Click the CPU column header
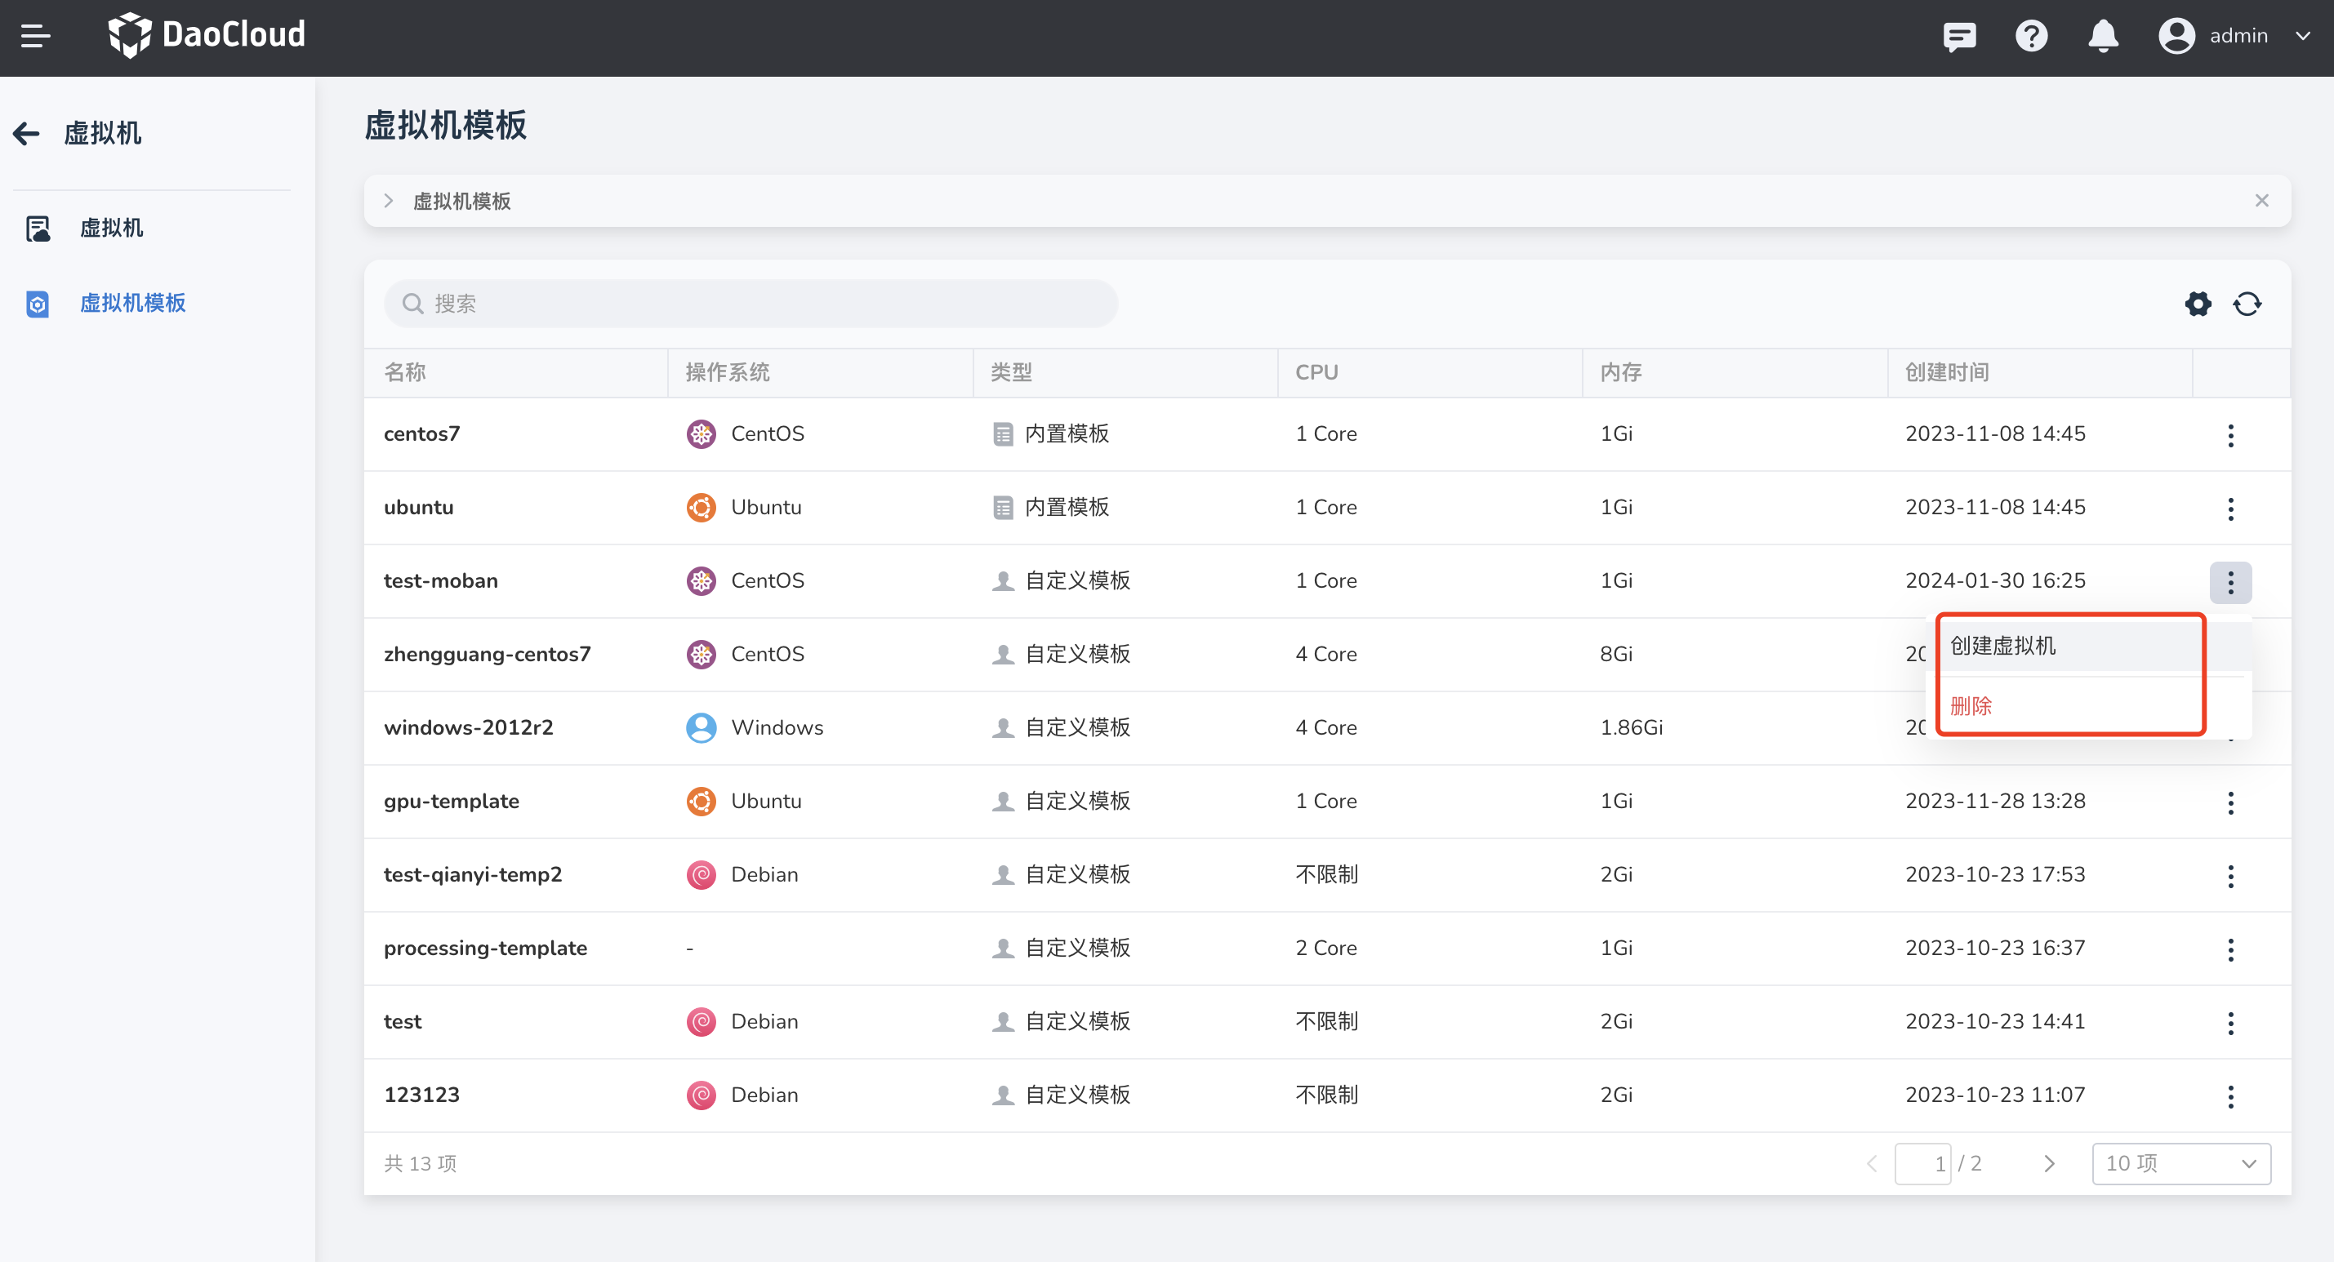This screenshot has width=2334, height=1262. (x=1316, y=372)
